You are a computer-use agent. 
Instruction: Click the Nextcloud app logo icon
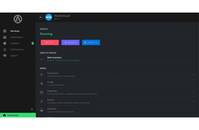[49, 17]
